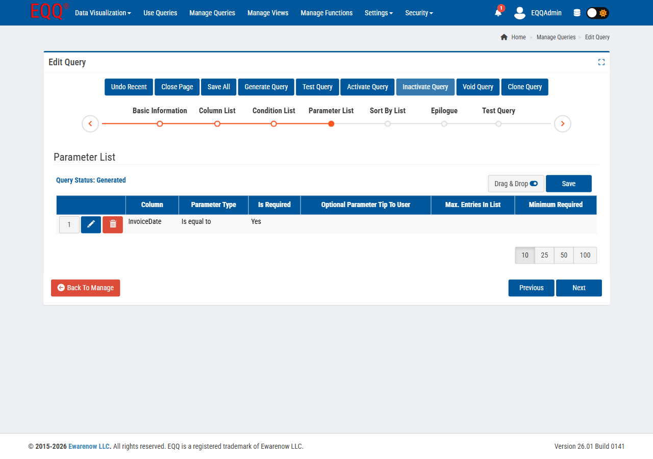Click the database icon in top bar
The image size is (653, 459).
tap(577, 13)
